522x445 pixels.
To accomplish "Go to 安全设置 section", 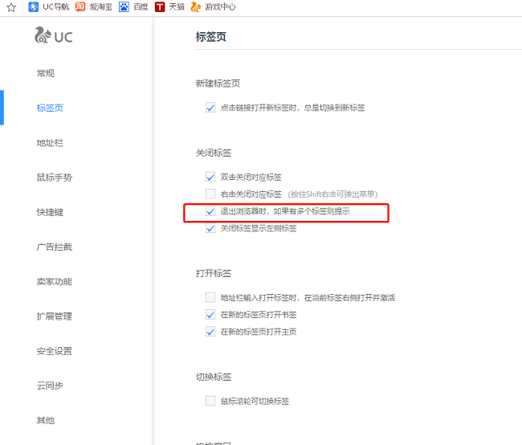I will click(55, 351).
